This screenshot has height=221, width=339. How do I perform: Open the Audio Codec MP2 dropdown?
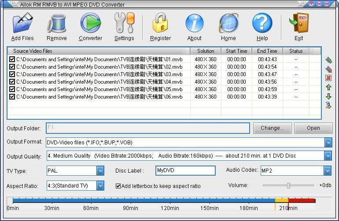point(327,170)
